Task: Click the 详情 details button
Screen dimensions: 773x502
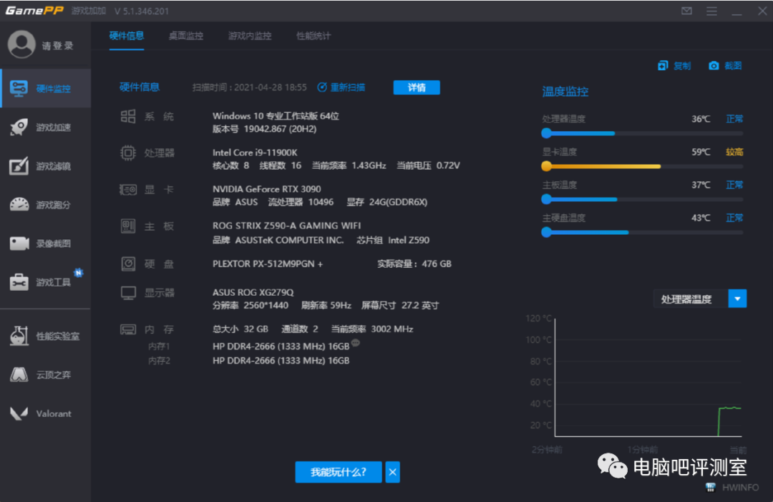Action: (417, 87)
